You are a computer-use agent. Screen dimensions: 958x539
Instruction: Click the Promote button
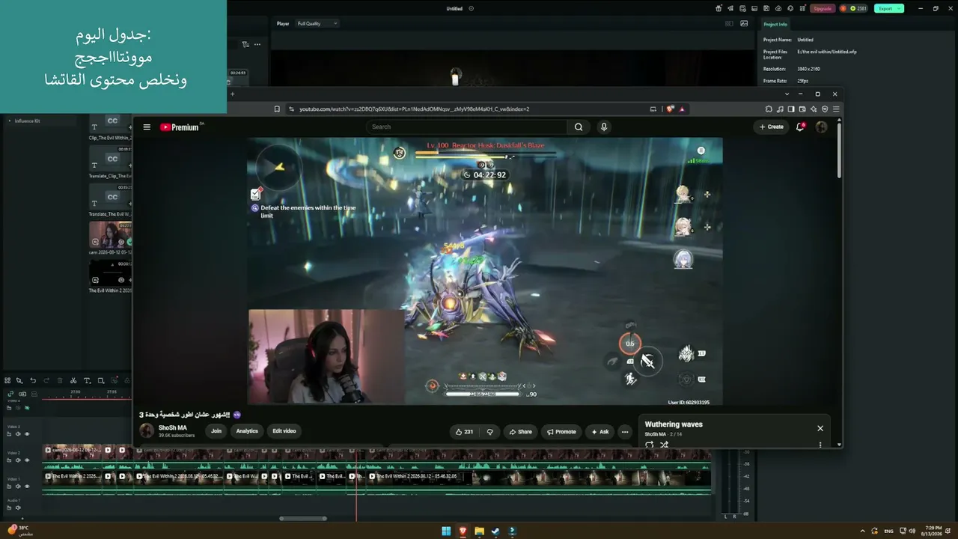pos(561,432)
